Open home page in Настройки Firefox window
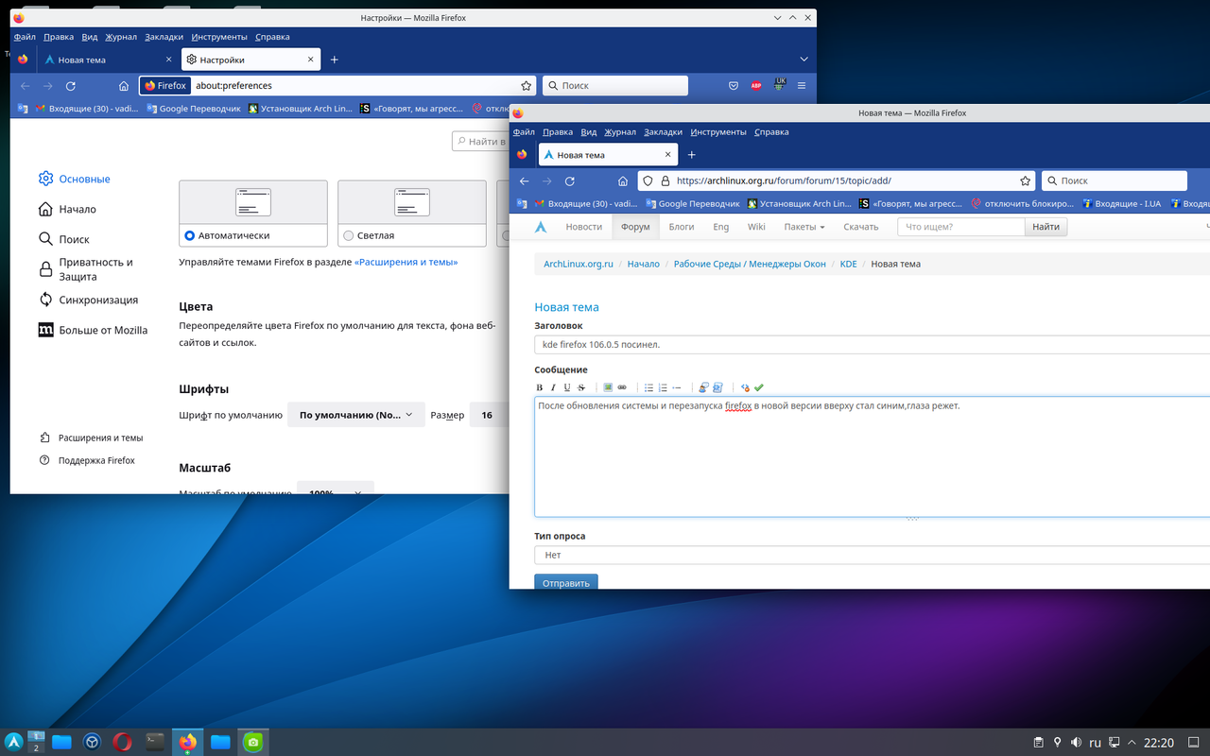The width and height of the screenshot is (1210, 756). coord(123,85)
